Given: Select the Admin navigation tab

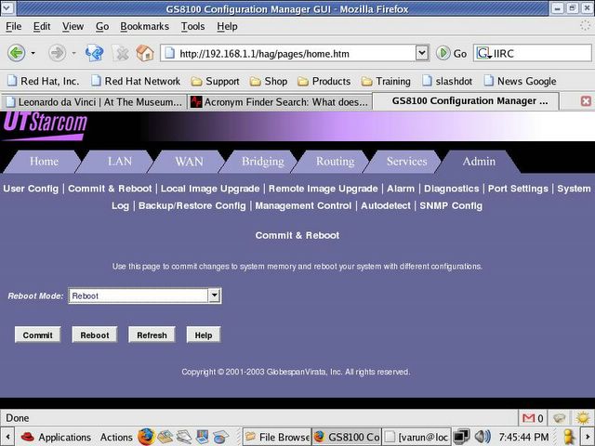Looking at the screenshot, I should pyautogui.click(x=479, y=162).
